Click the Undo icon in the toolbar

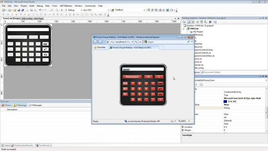click(x=40, y=10)
